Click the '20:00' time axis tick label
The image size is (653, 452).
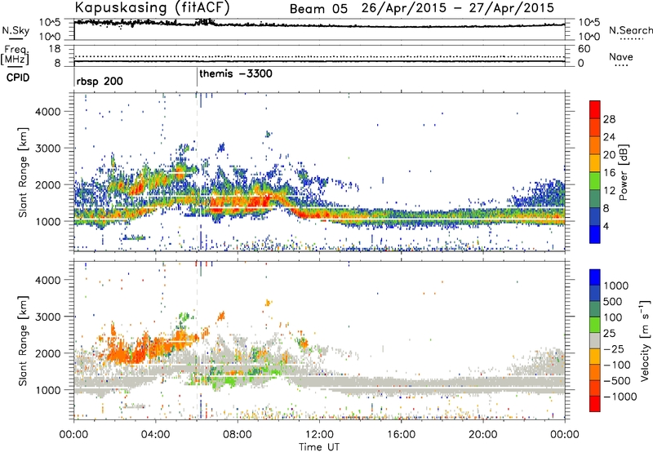[482, 435]
